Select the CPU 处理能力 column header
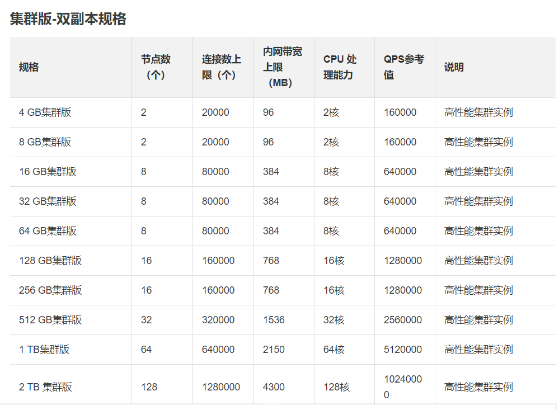Image resolution: width=559 pixels, height=410 pixels. coord(340,67)
